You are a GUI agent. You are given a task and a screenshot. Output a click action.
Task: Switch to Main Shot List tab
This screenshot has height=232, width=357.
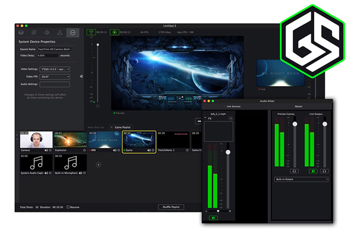pyautogui.click(x=96, y=127)
